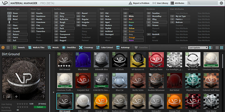Image resolution: width=225 pixels, height=112 pixels.
Task: Go to previous preview image arrow
Action: pyautogui.click(x=4, y=97)
